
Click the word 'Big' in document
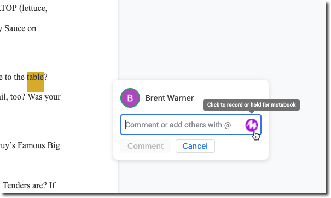[54, 146]
